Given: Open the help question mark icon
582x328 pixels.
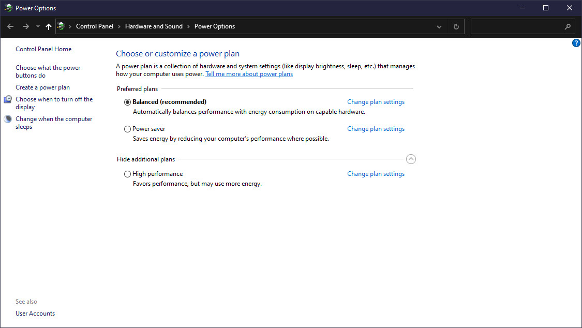Looking at the screenshot, I should coord(576,43).
